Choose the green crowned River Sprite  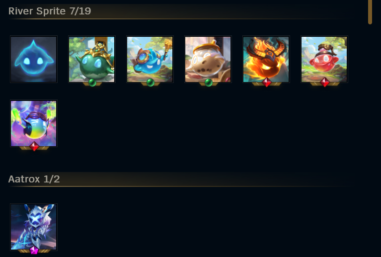coord(91,59)
